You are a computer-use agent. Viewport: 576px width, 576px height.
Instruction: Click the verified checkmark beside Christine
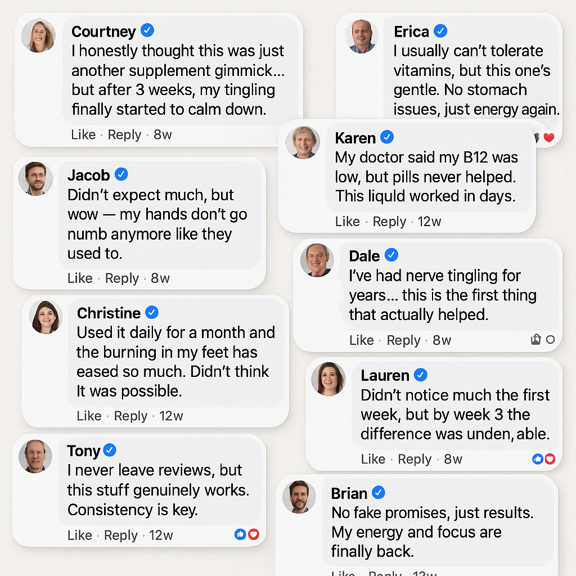[x=152, y=312]
